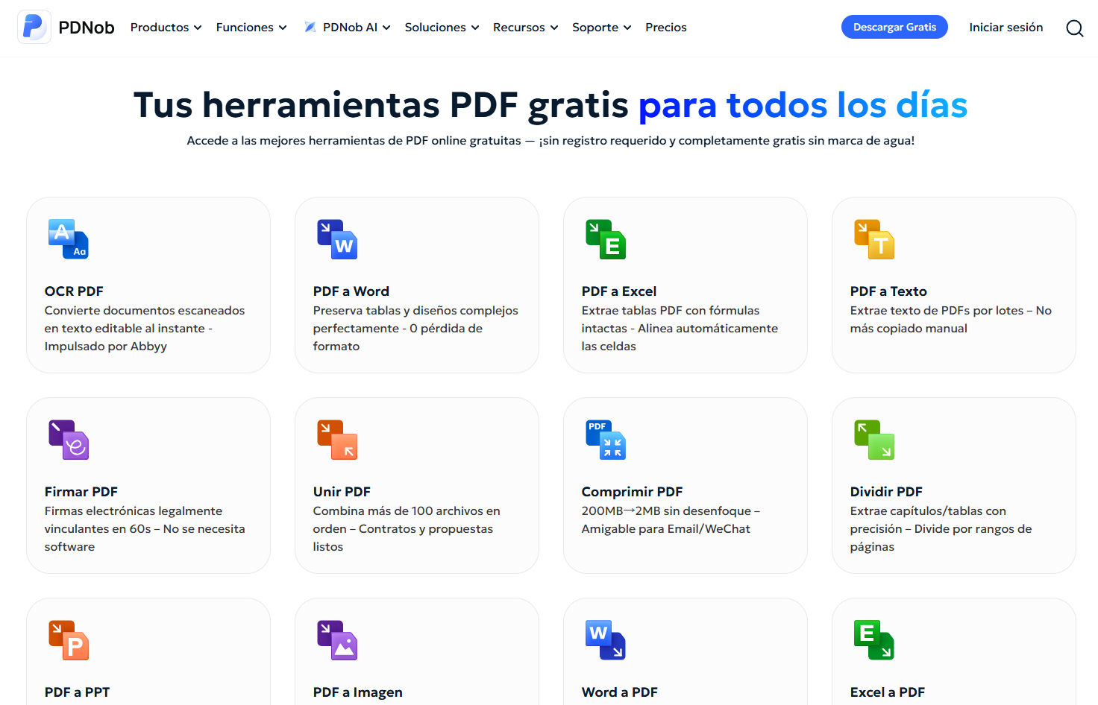Click the Comprimir PDF compress icon
This screenshot has height=705, width=1098.
click(x=606, y=440)
